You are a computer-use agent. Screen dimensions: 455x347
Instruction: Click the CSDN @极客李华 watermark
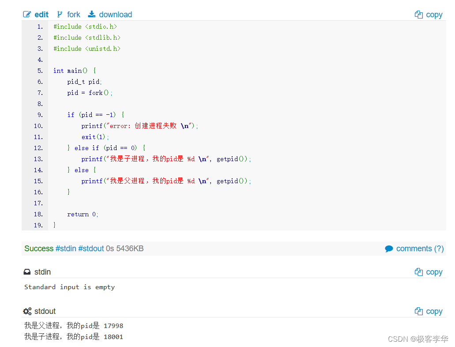tap(417, 339)
